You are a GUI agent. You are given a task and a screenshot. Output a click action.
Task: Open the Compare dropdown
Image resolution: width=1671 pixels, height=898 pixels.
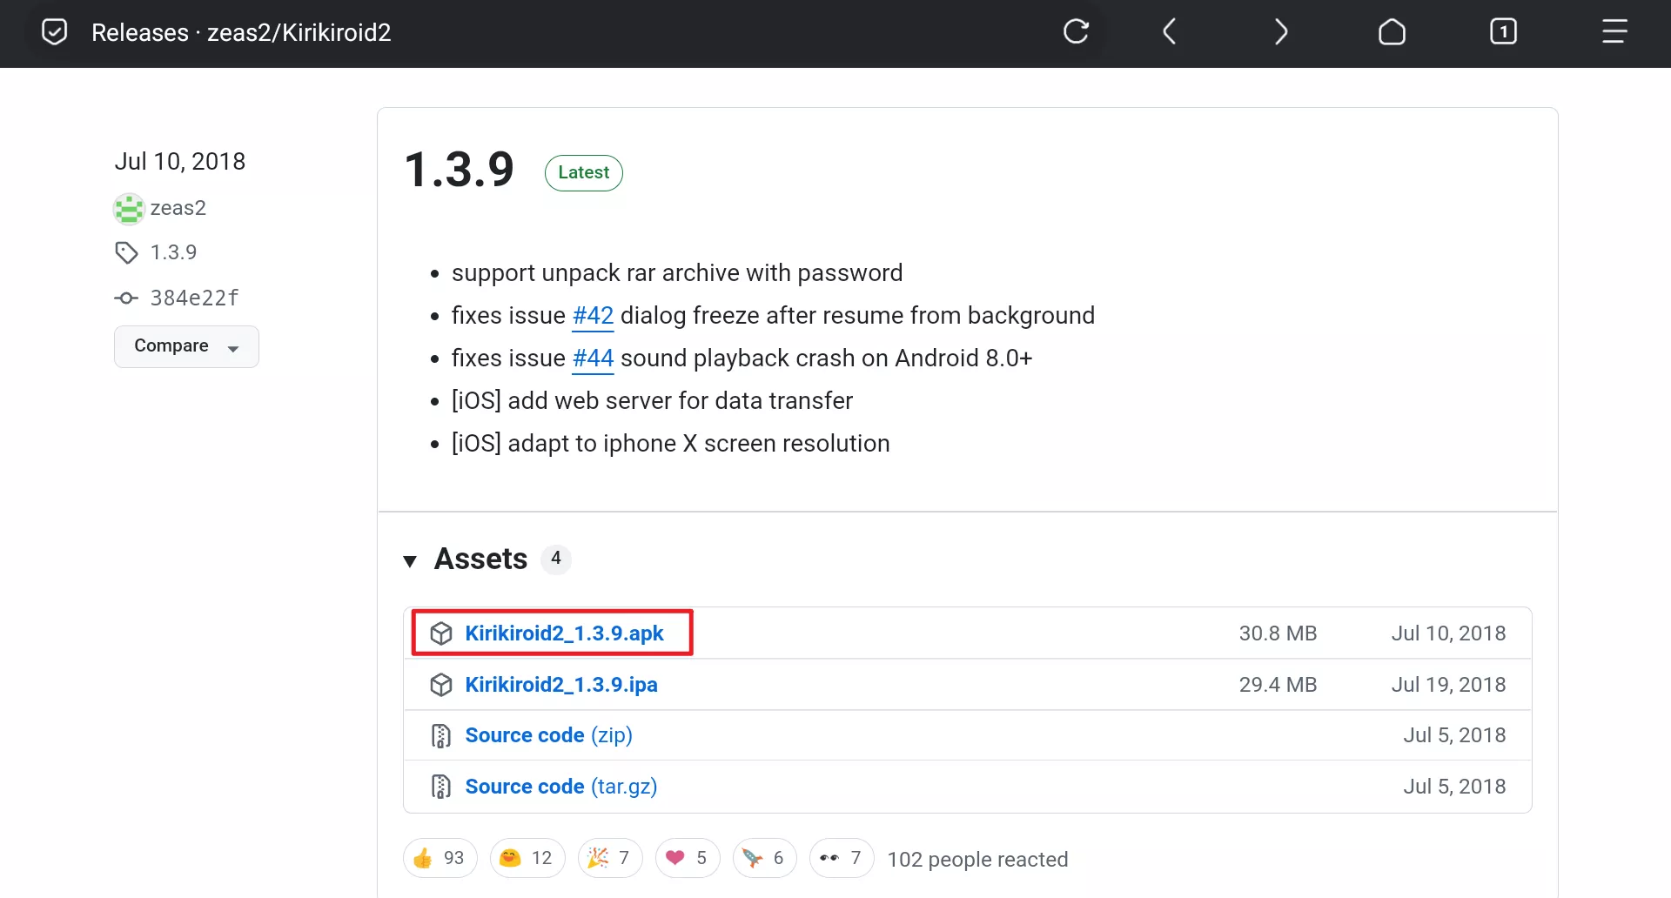(x=186, y=346)
